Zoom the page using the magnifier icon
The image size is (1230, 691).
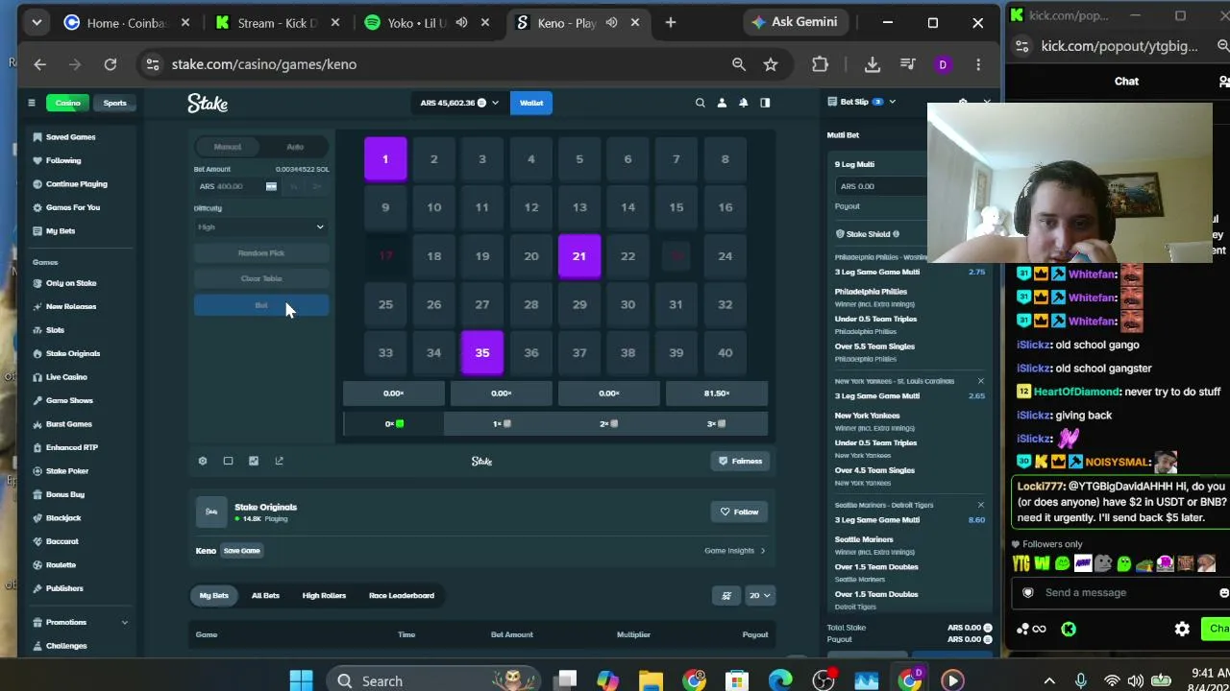[739, 64]
